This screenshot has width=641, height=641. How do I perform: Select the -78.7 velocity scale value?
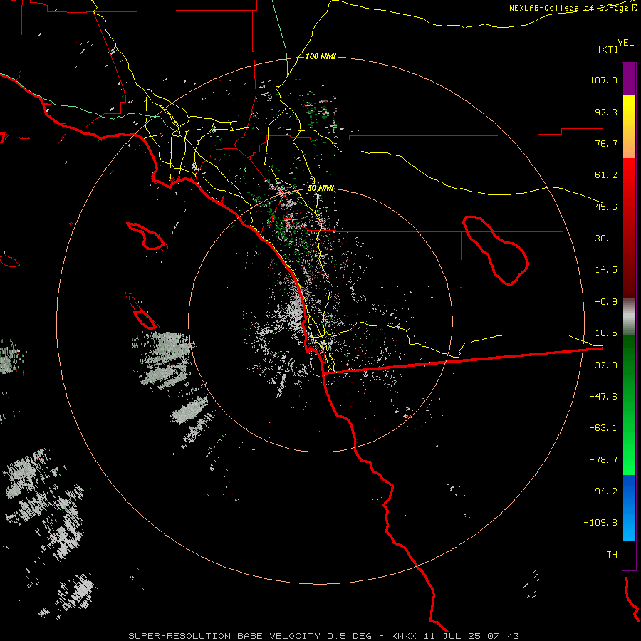coord(603,460)
